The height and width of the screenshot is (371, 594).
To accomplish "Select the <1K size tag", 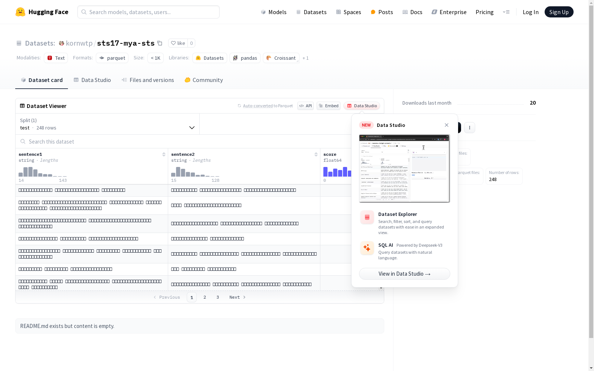I will 156,58.
